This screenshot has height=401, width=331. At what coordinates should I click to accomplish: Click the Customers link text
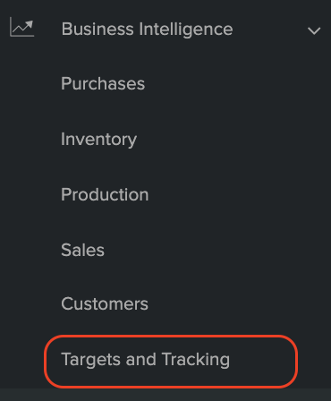(x=105, y=304)
